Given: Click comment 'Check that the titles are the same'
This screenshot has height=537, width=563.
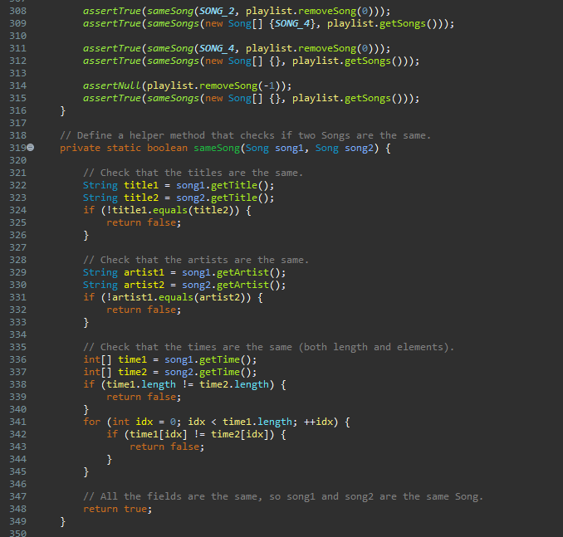Looking at the screenshot, I should (x=193, y=173).
